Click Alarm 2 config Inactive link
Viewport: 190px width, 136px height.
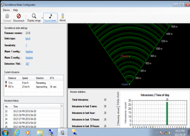tap(29, 58)
